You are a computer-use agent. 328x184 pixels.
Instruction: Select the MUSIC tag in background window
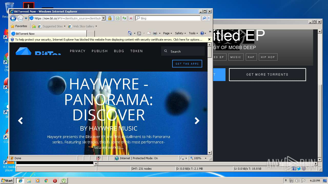tap(236, 57)
